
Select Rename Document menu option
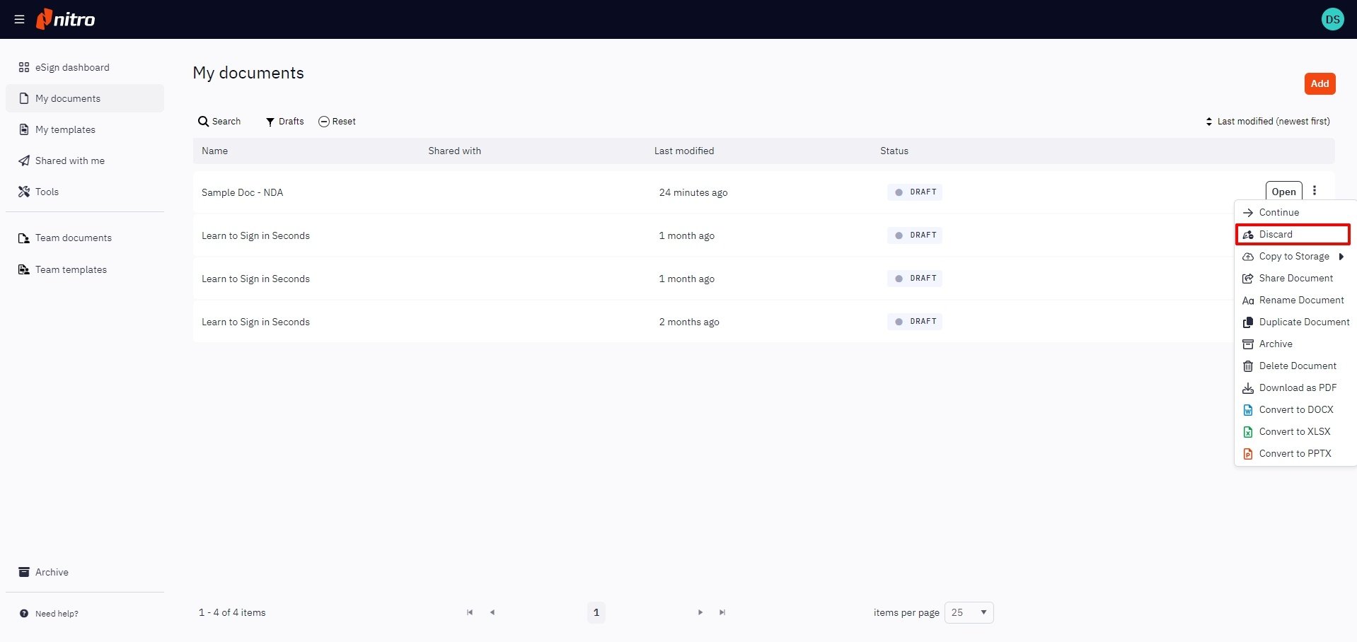(1300, 300)
